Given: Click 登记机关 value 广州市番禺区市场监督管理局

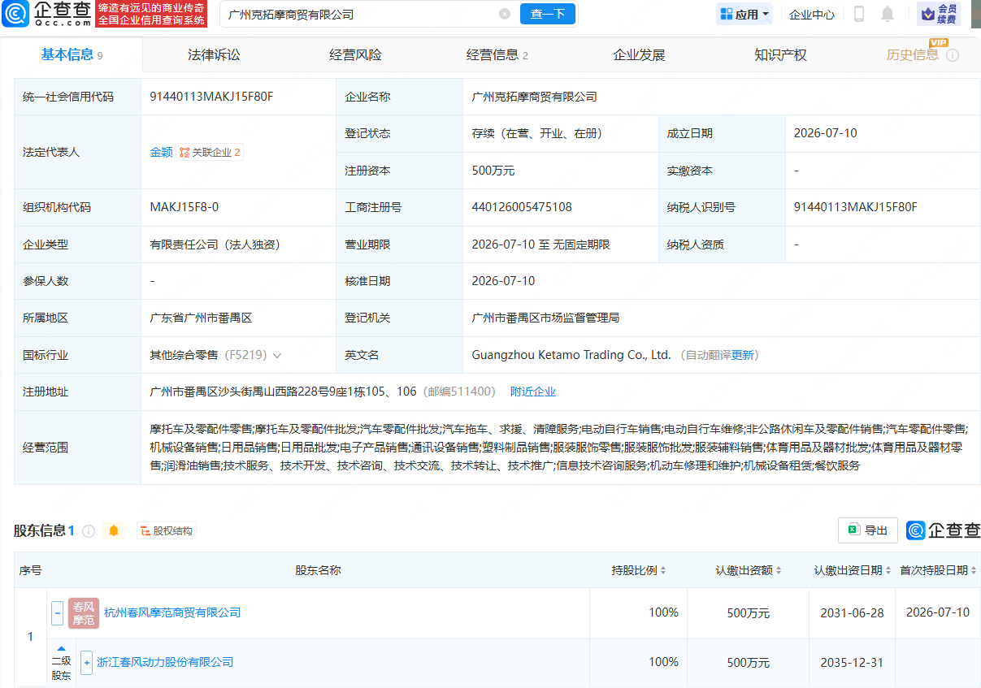Looking at the screenshot, I should pos(545,318).
